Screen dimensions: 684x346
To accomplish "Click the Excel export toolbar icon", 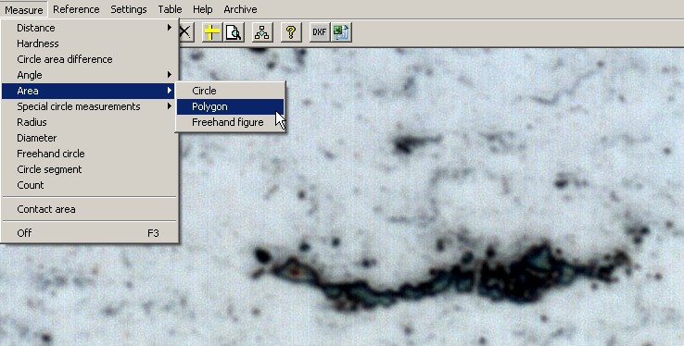I will pyautogui.click(x=342, y=32).
